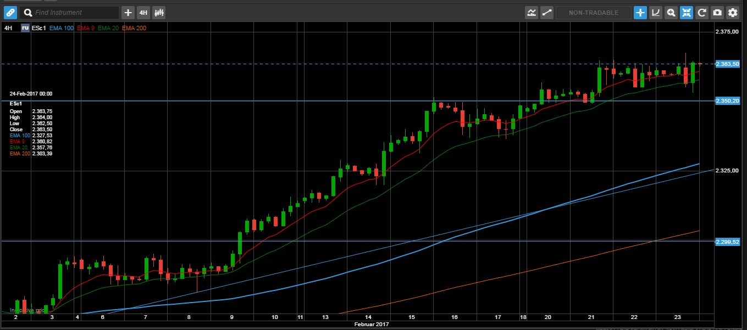Image resolution: width=747 pixels, height=330 pixels.
Task: Click the FU futures badge
Action: 25,28
